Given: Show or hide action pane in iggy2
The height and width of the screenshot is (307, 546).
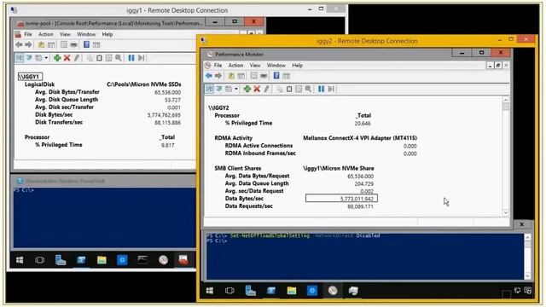Looking at the screenshot, I should click(x=287, y=76).
